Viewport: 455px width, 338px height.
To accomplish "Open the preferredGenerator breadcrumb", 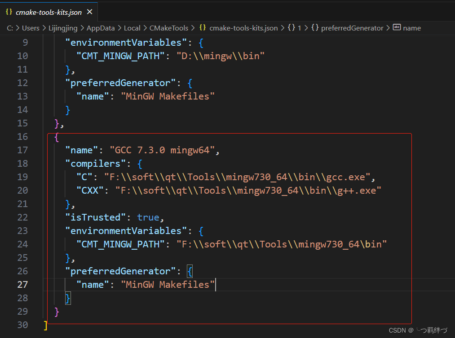I will coord(352,28).
